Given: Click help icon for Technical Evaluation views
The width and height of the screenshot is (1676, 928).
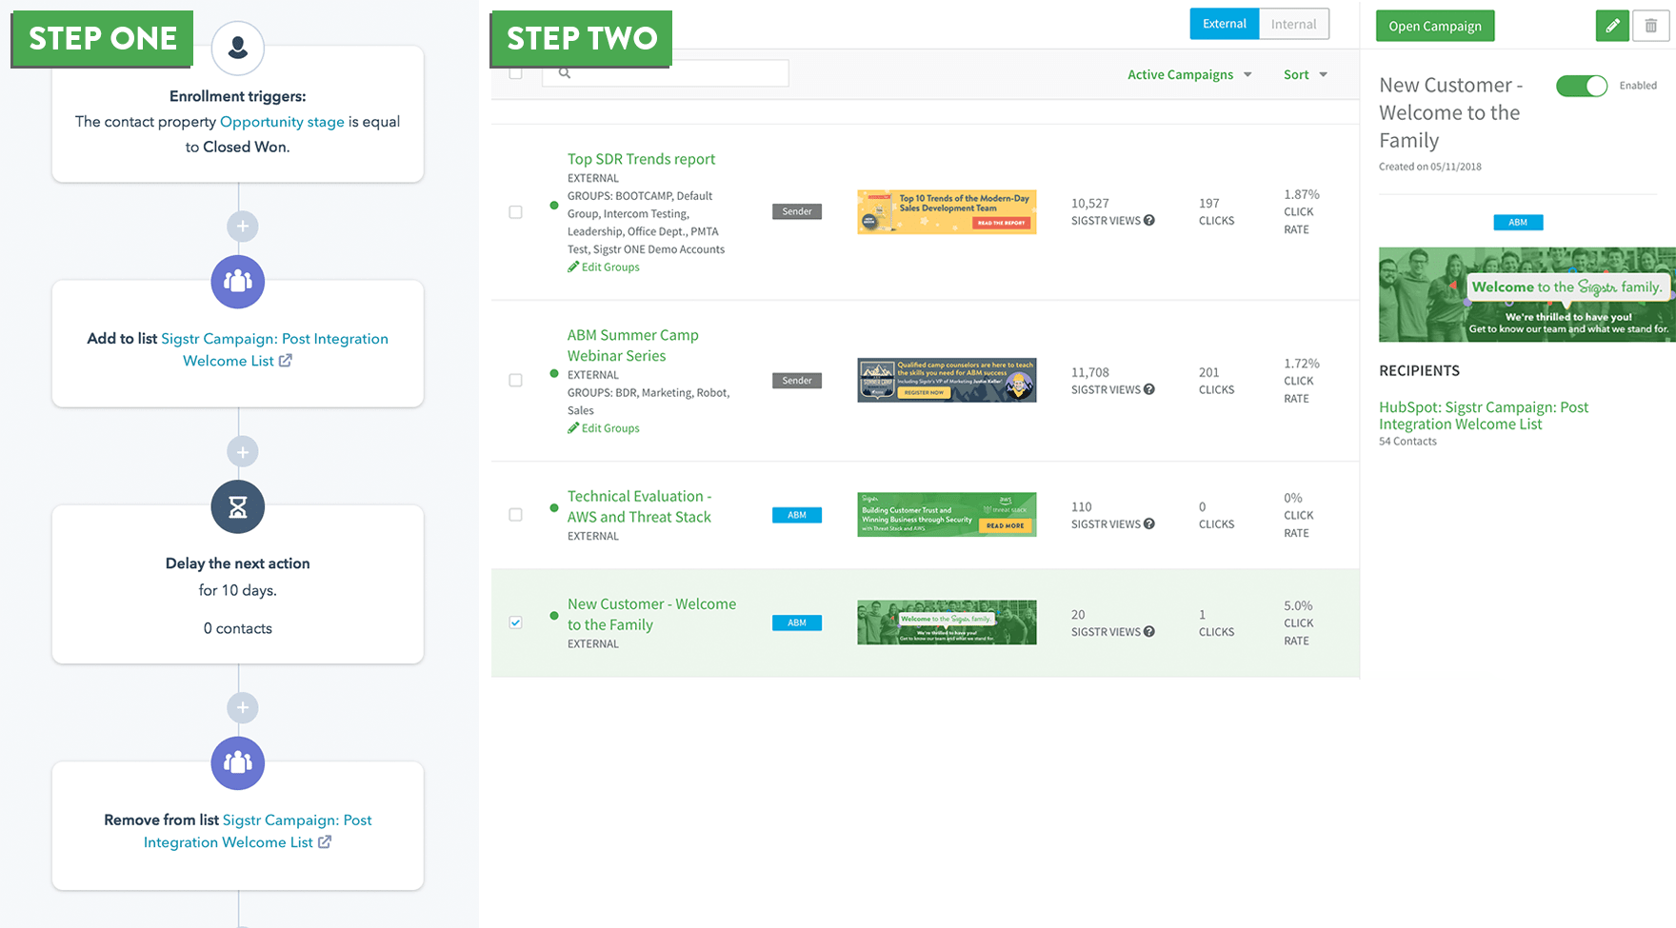Looking at the screenshot, I should click(x=1149, y=524).
